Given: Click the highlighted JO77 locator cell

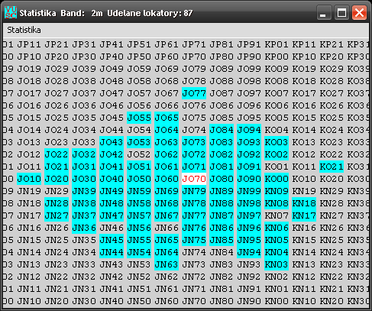Looking at the screenshot, I should tap(194, 93).
